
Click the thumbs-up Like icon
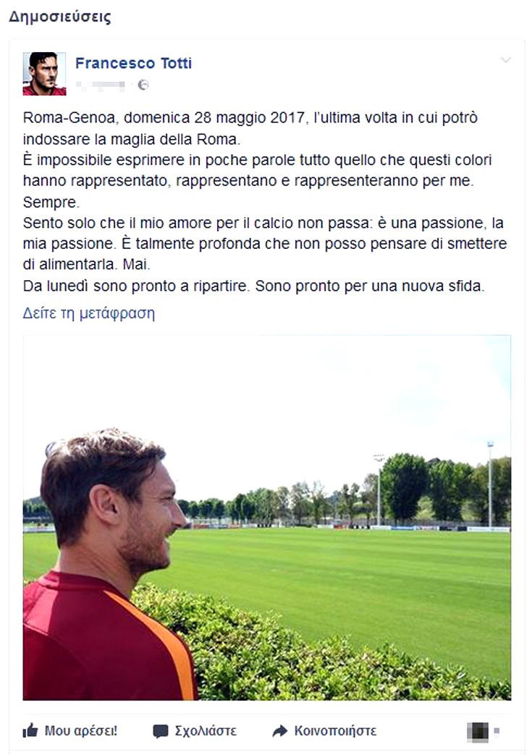tap(30, 730)
